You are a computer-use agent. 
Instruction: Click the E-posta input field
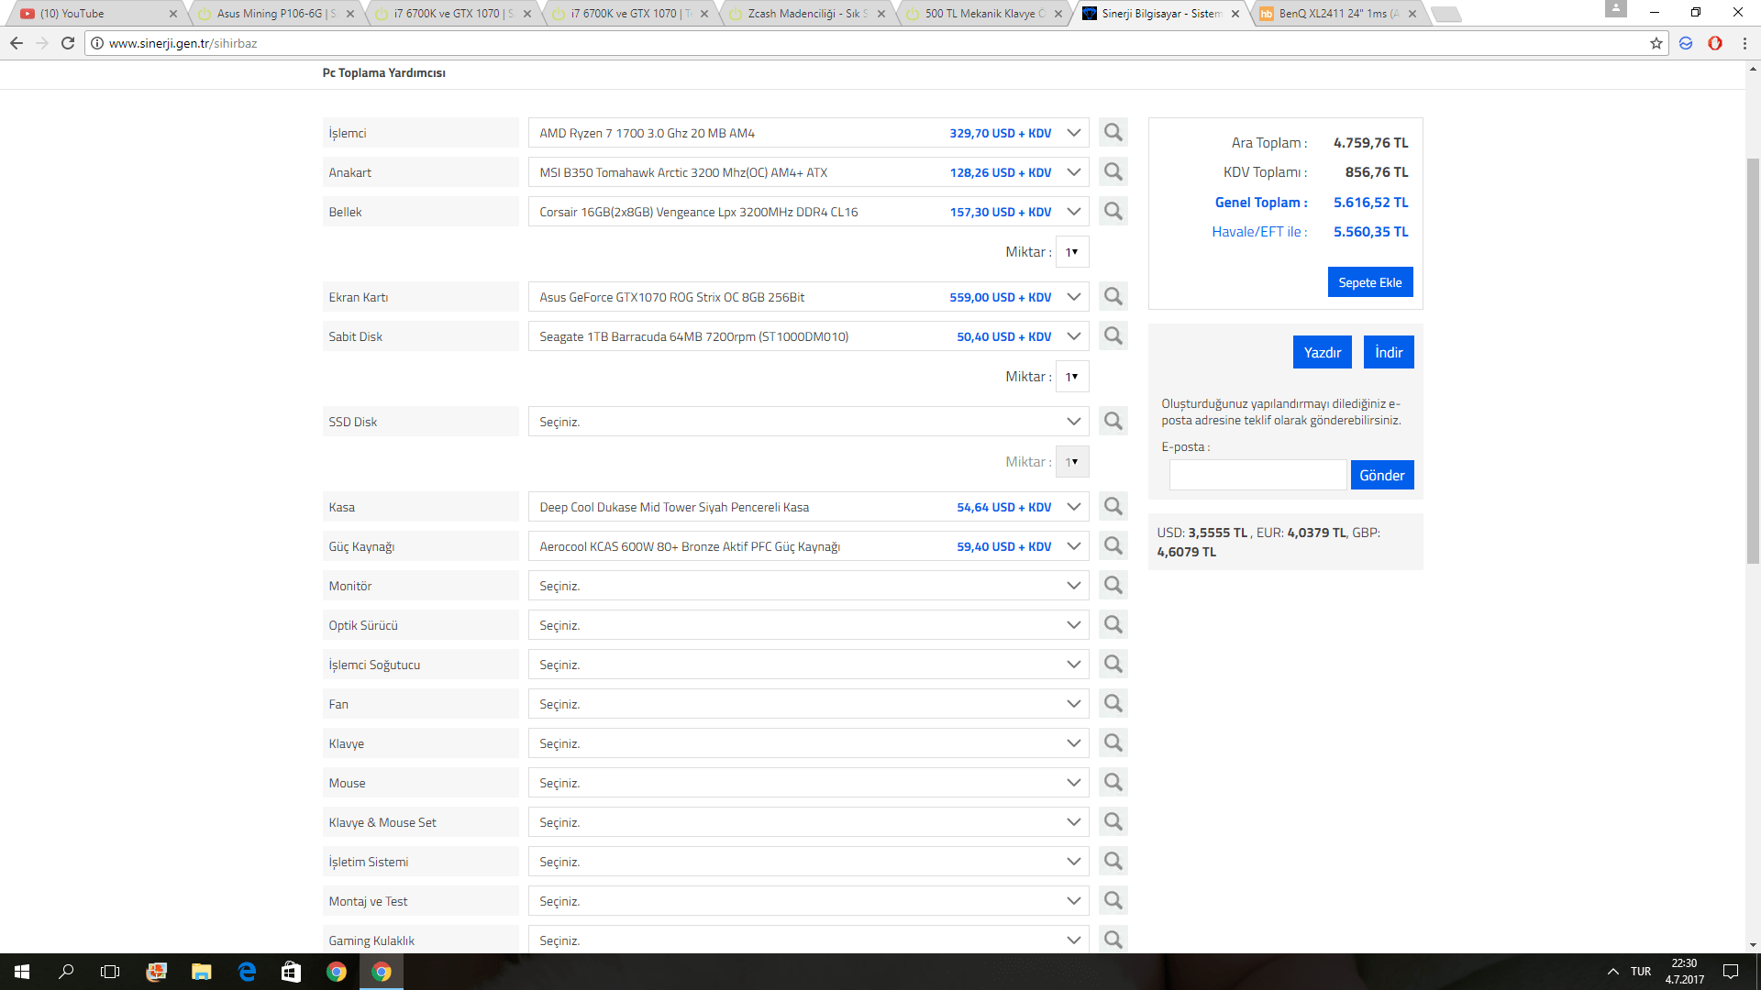pyautogui.click(x=1257, y=475)
